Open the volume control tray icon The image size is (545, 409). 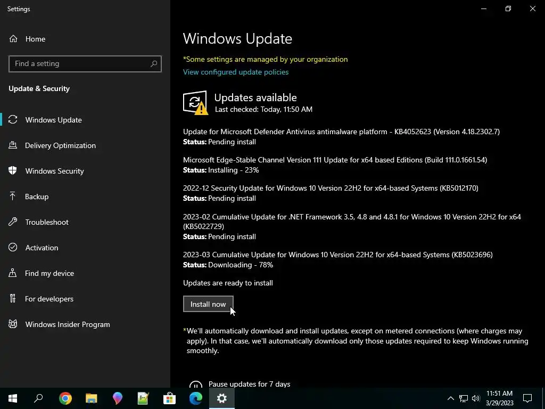[476, 398]
